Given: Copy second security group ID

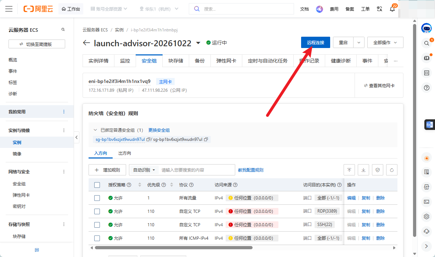Looking at the screenshot, I should 206,139.
